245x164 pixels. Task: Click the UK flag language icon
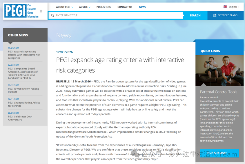pos(225,7)
